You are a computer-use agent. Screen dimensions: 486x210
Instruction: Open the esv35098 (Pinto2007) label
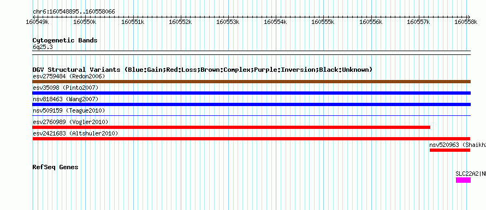click(66, 88)
